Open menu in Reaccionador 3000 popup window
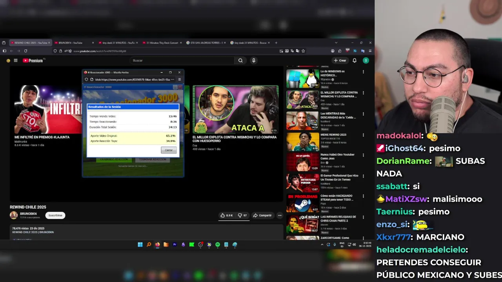The width and height of the screenshot is (502, 282). (x=179, y=80)
